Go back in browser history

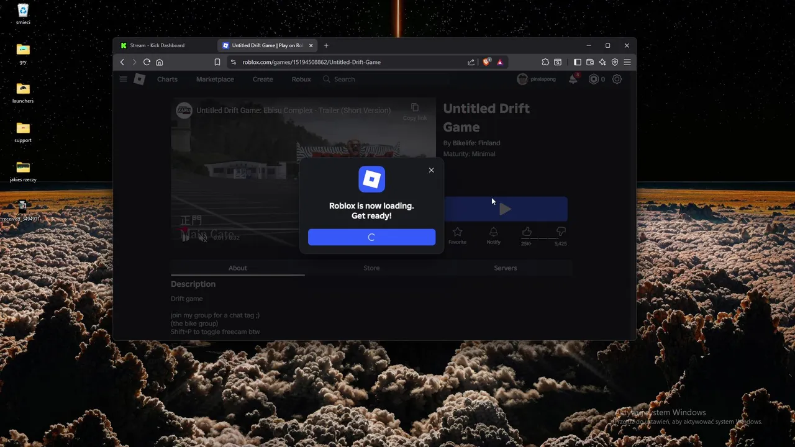tap(122, 62)
